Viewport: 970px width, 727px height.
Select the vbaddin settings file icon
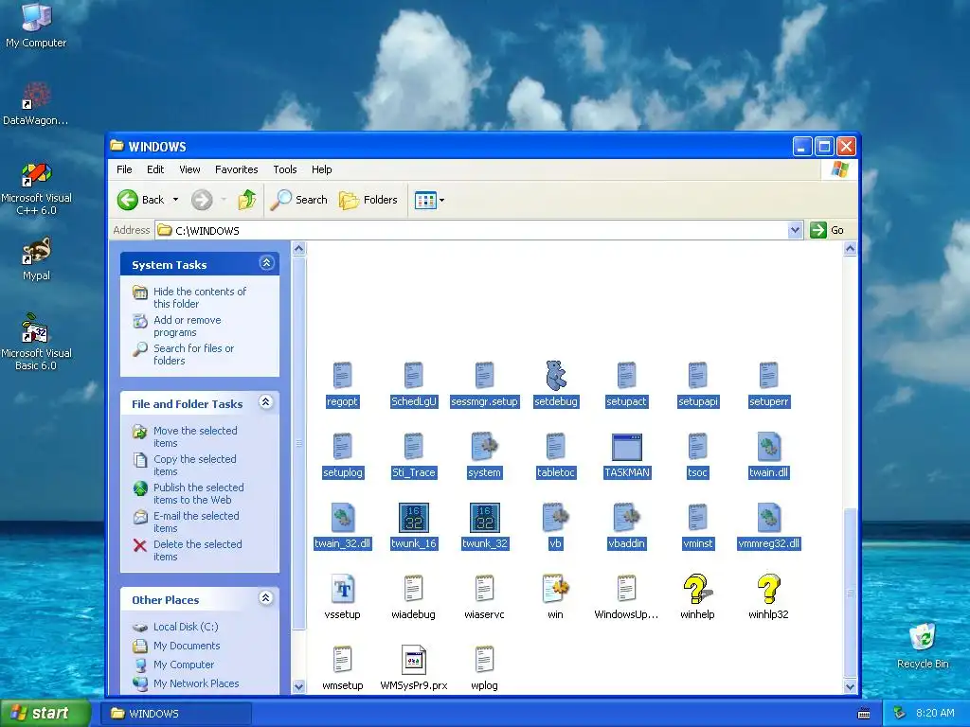coord(627,518)
